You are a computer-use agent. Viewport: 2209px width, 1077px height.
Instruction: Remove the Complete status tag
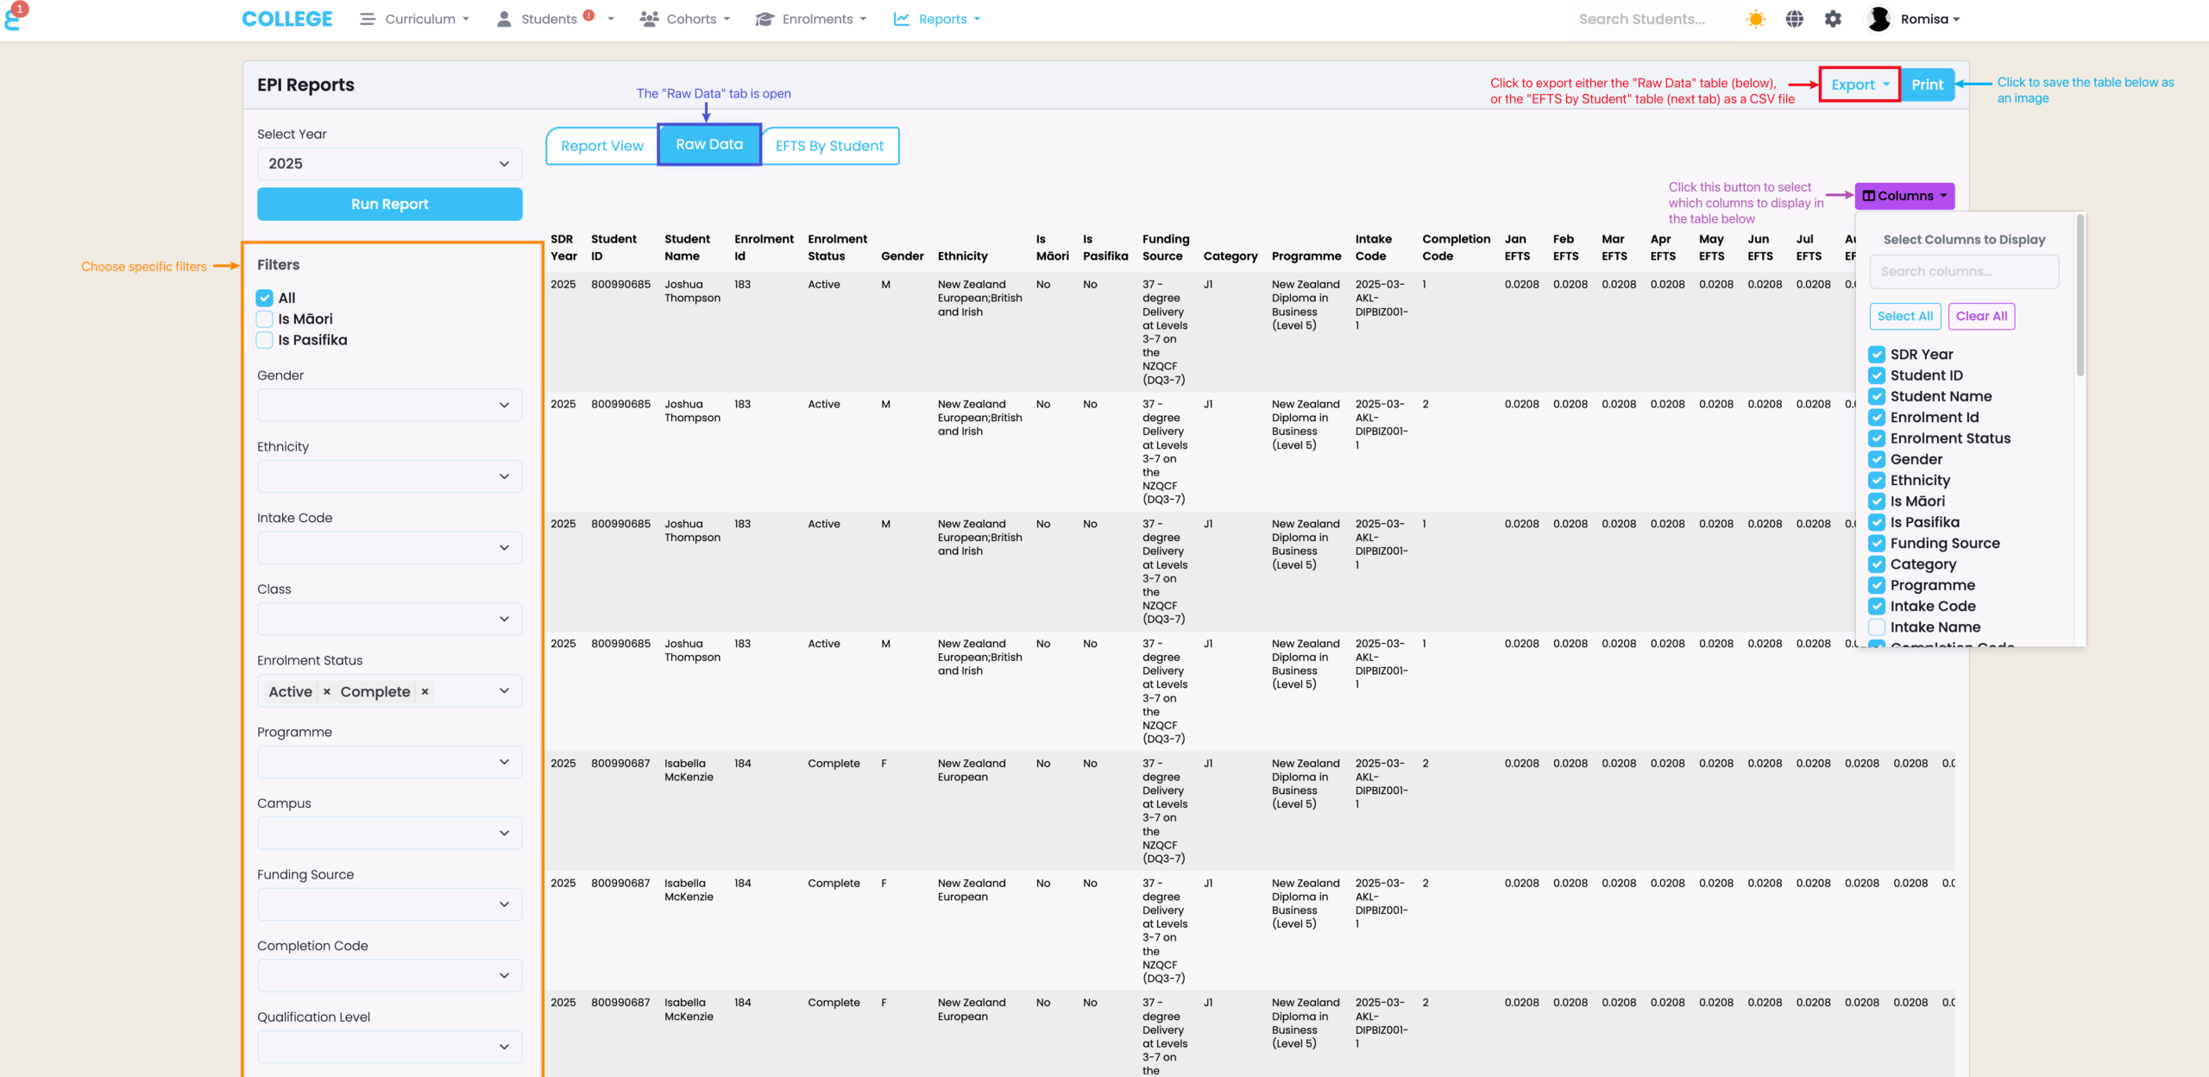coord(425,691)
